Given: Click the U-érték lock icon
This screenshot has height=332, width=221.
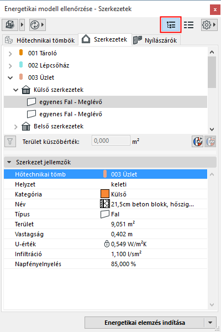Looking at the screenshot, I should pos(107,243).
